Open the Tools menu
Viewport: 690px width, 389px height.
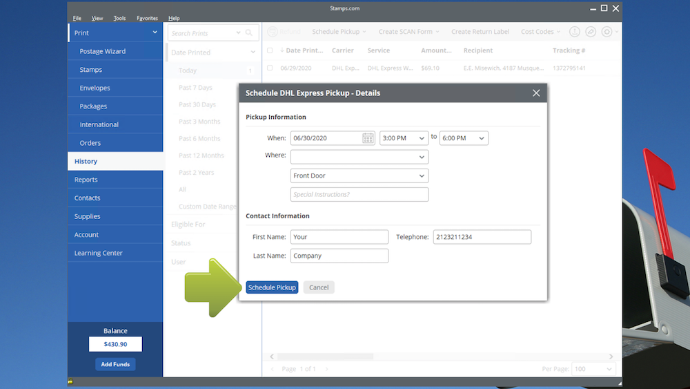pyautogui.click(x=119, y=18)
